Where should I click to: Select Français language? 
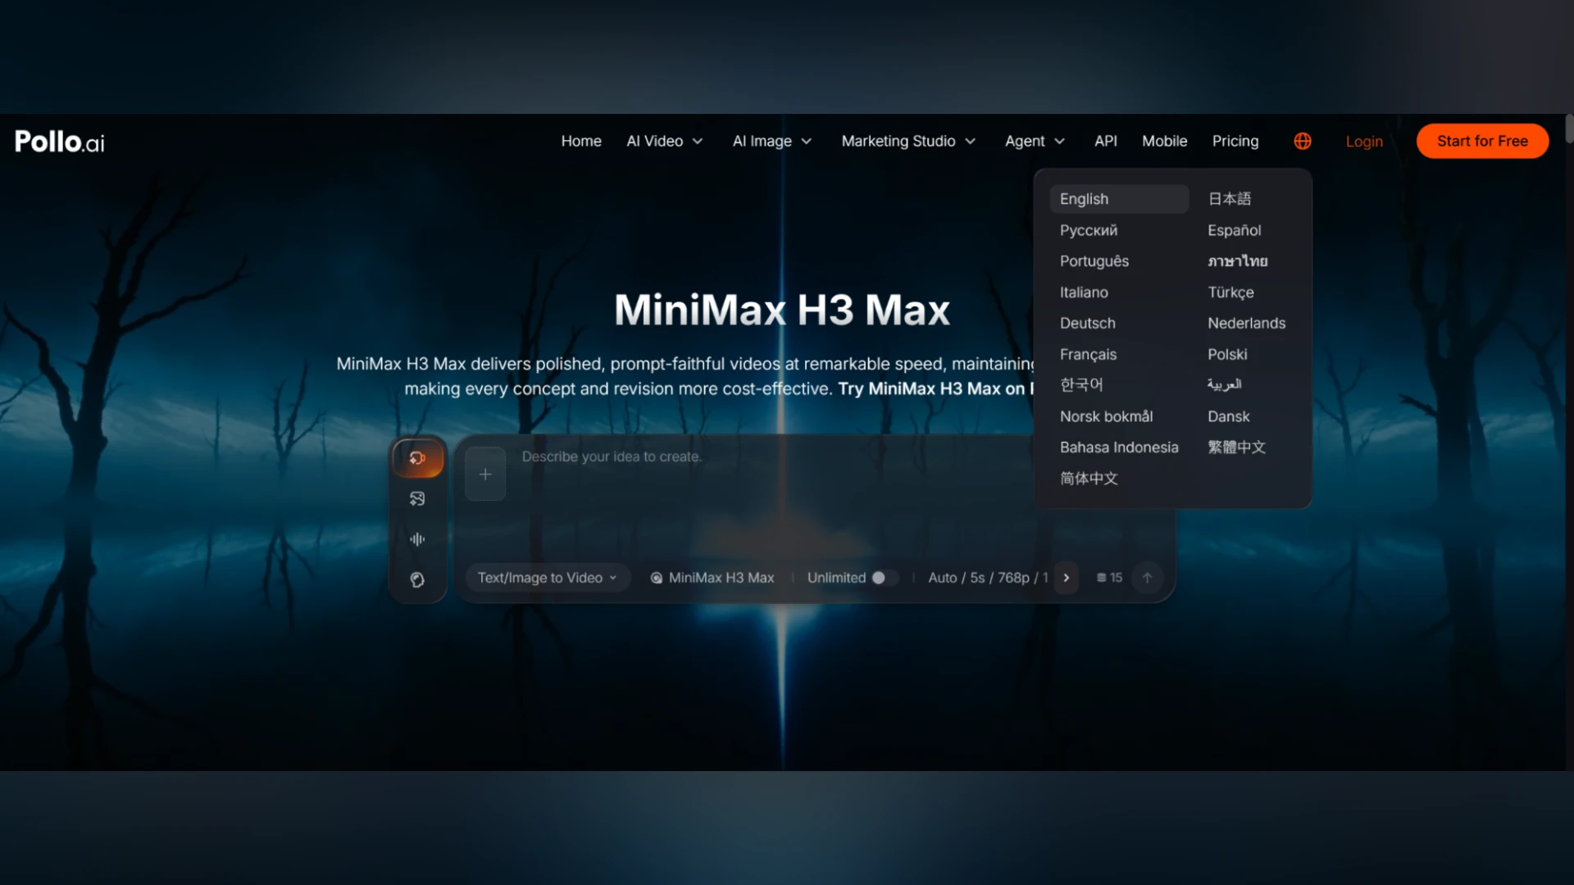pyautogui.click(x=1088, y=354)
